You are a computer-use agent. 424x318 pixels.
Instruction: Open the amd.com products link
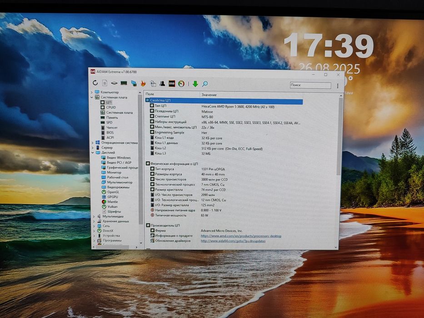click(x=241, y=236)
